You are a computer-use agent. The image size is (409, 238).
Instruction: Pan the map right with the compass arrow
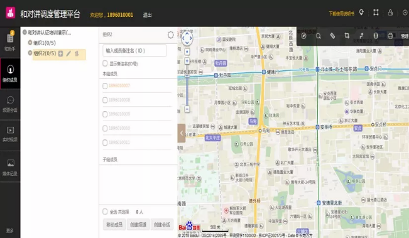pyautogui.click(x=191, y=38)
